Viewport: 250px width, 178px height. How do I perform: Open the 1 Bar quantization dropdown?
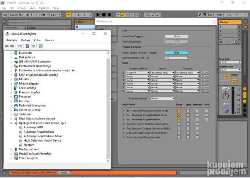(55, 15)
